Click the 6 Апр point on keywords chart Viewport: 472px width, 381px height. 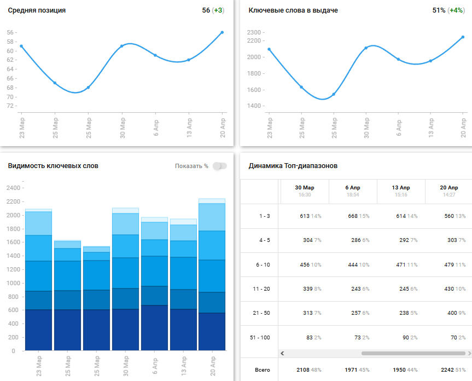(398, 59)
